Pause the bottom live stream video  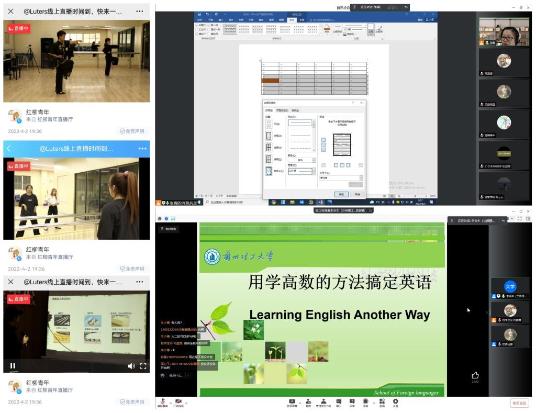(x=13, y=366)
